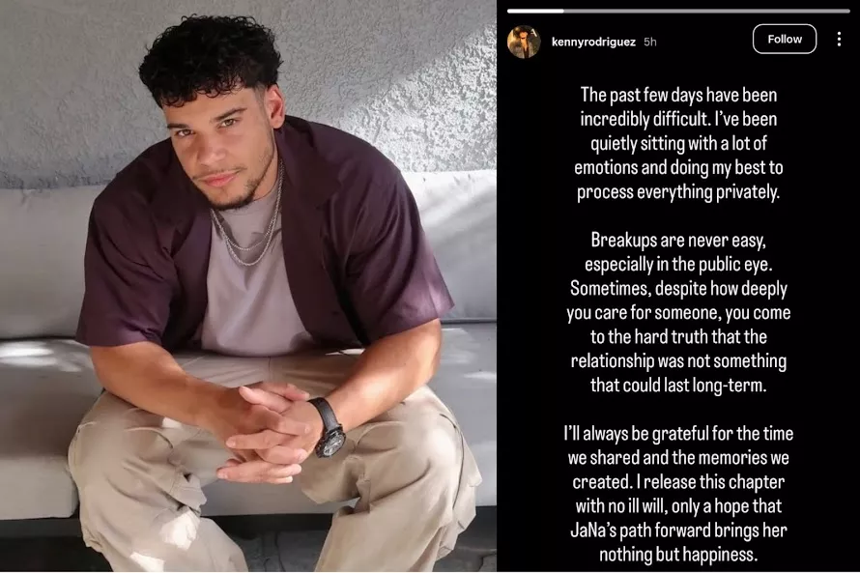Open the three-dot more options menu
The height and width of the screenshot is (573, 860).
tap(839, 39)
